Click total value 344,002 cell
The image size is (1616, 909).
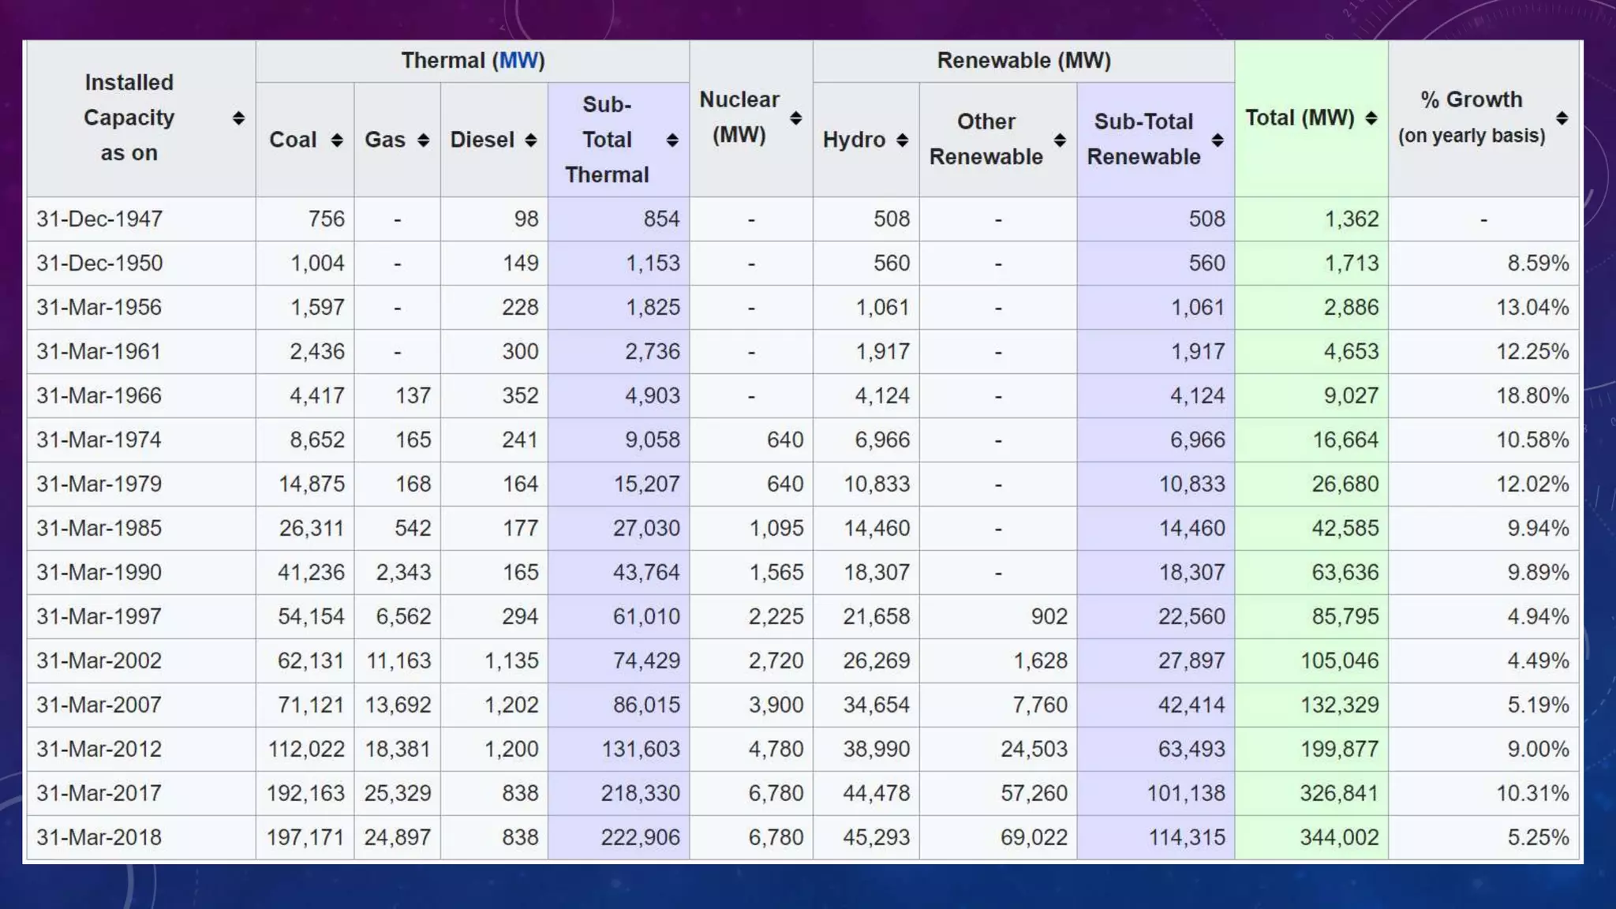(1339, 837)
